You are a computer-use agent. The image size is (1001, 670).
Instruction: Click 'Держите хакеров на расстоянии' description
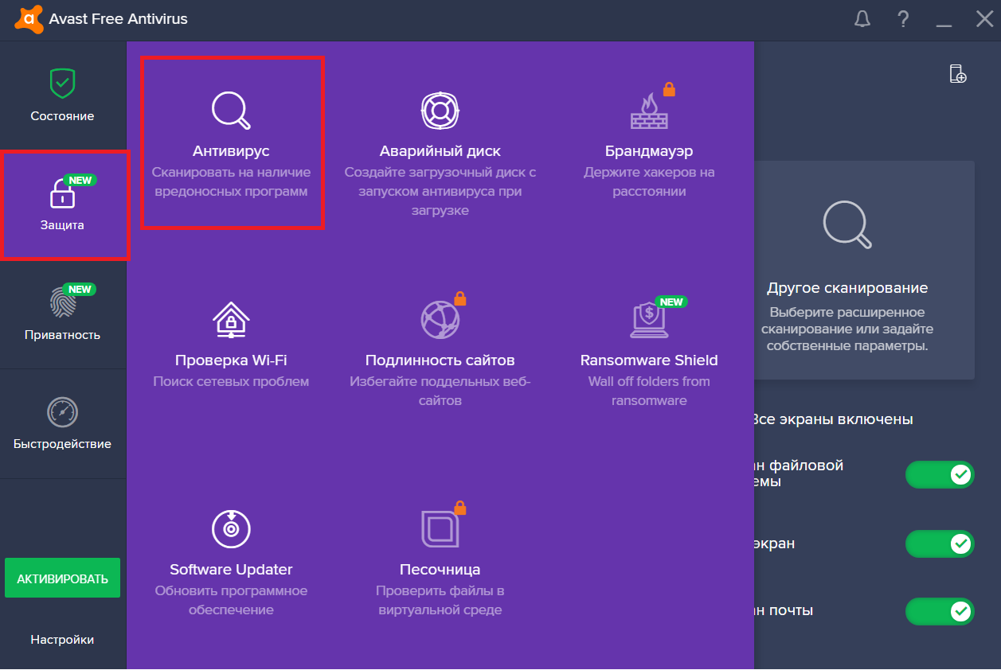tap(649, 182)
